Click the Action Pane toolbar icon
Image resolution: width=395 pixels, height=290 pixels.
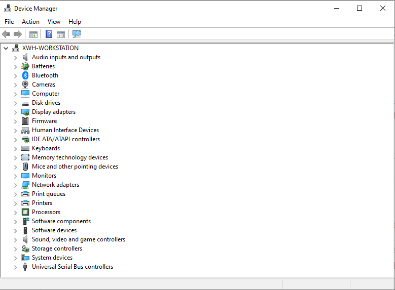click(x=61, y=34)
